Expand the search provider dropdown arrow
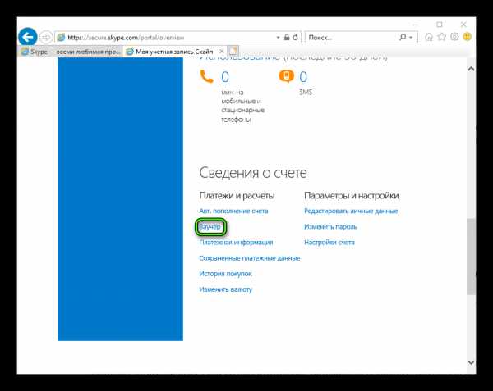The width and height of the screenshot is (493, 391). [411, 38]
